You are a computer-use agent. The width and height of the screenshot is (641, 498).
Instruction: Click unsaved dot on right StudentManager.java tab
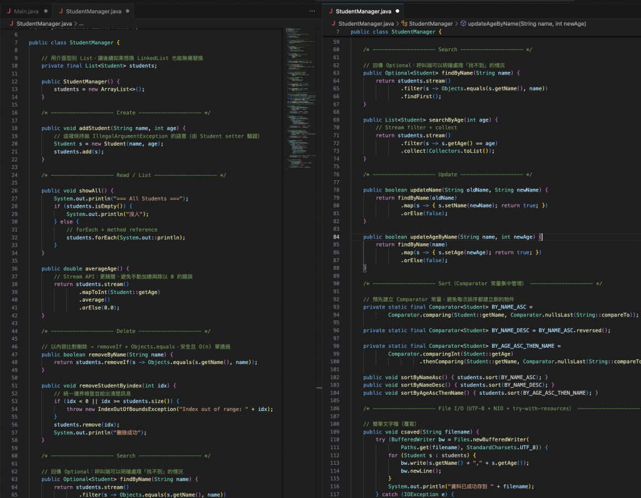click(x=397, y=11)
